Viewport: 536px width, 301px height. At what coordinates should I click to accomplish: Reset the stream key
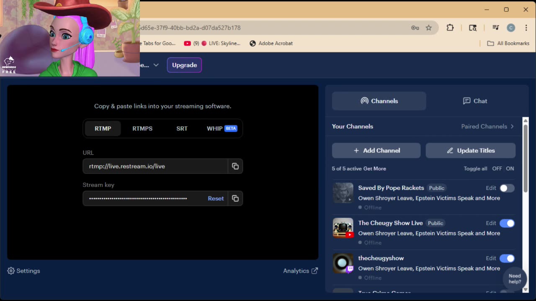216,199
